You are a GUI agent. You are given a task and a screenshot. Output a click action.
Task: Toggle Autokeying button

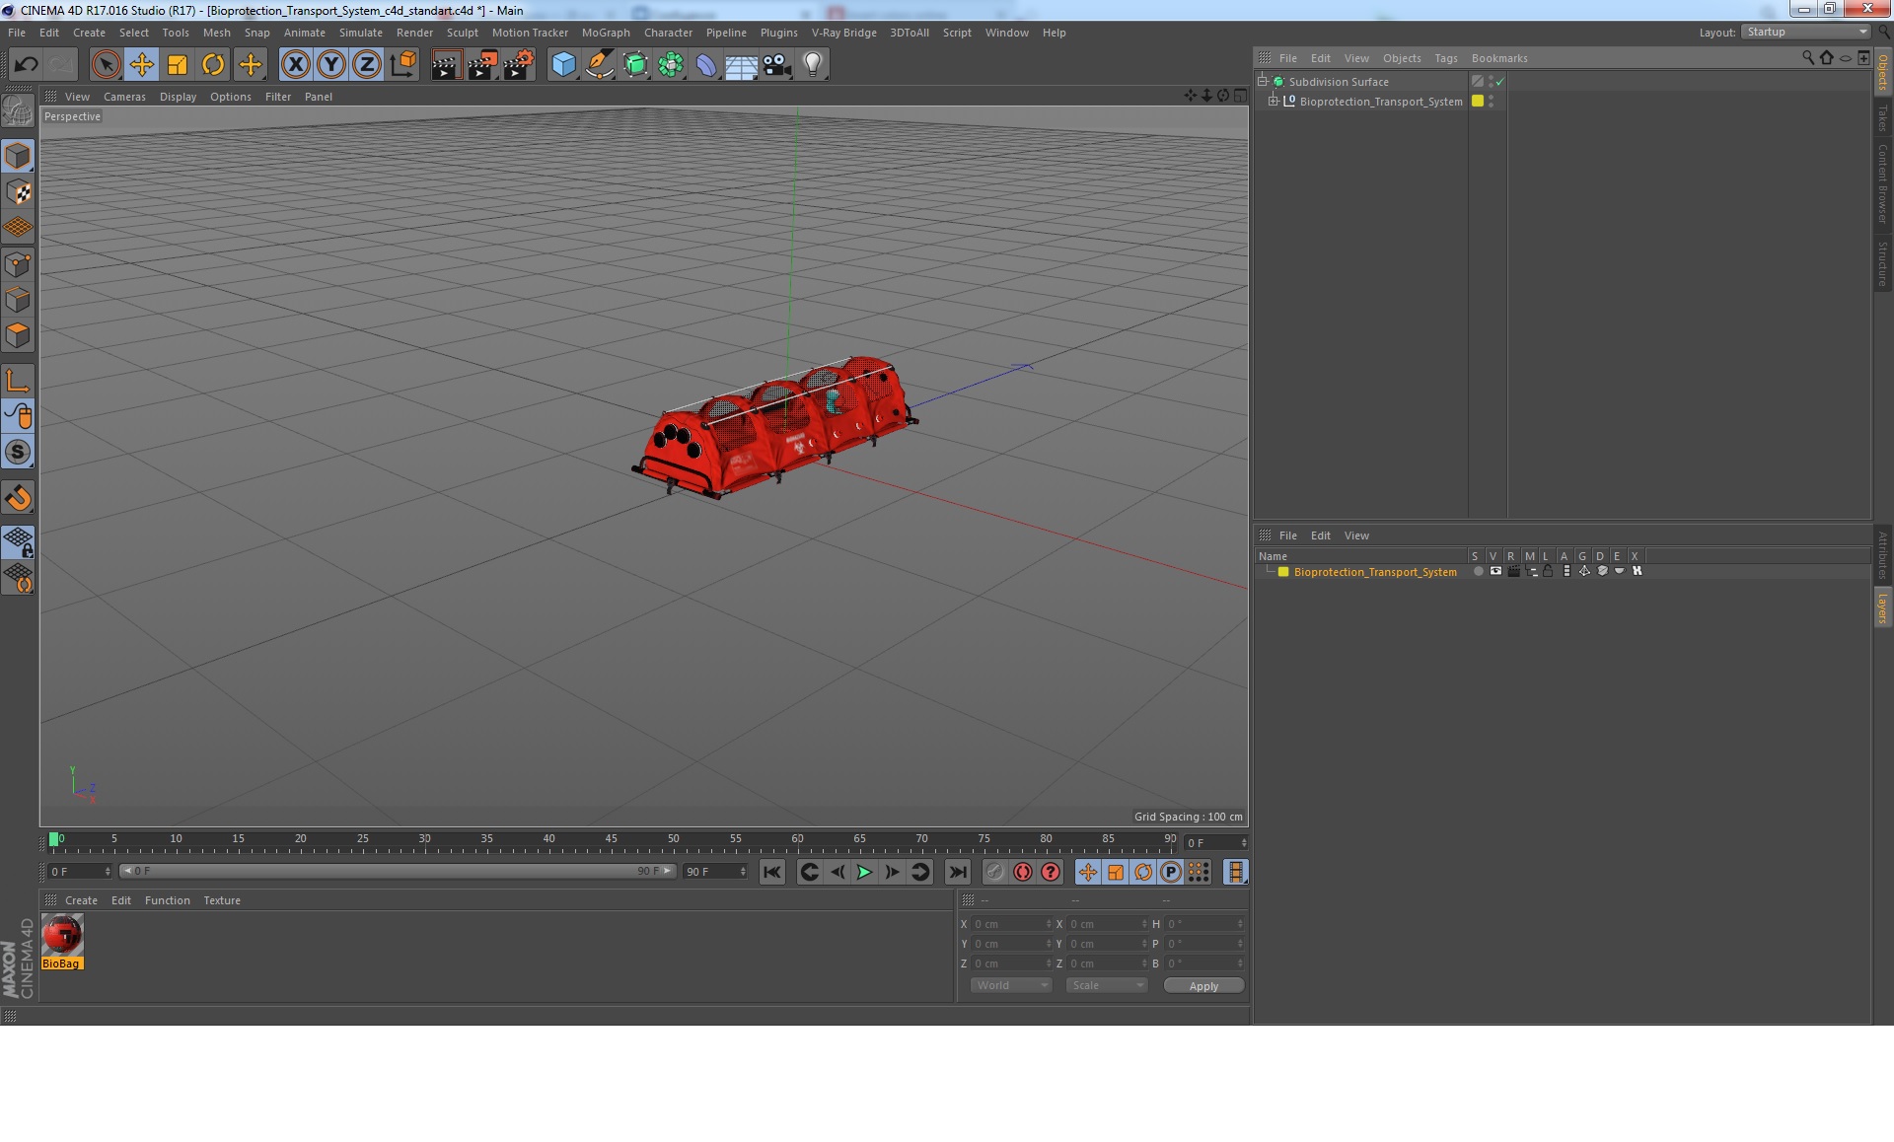(1023, 872)
